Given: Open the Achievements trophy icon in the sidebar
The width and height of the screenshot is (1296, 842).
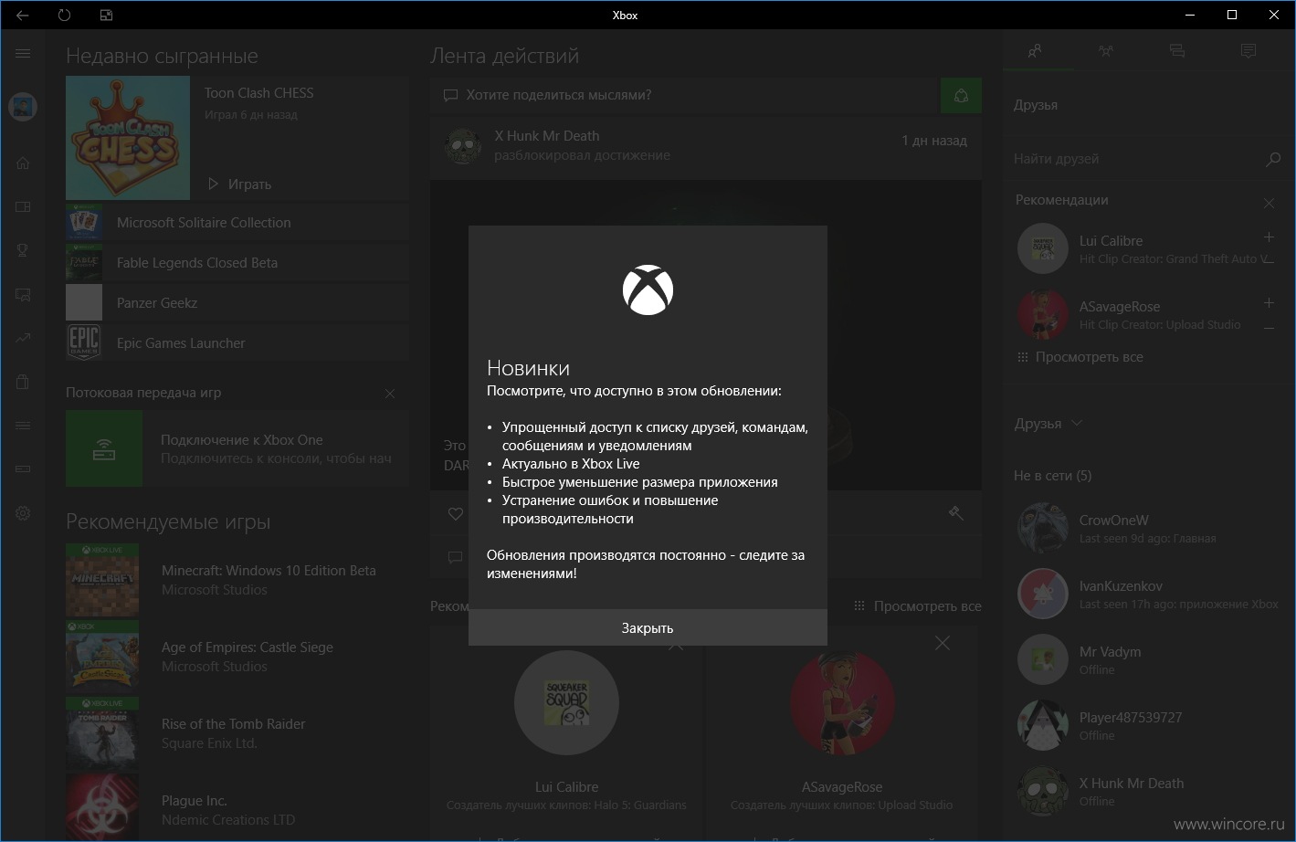Looking at the screenshot, I should tap(23, 250).
